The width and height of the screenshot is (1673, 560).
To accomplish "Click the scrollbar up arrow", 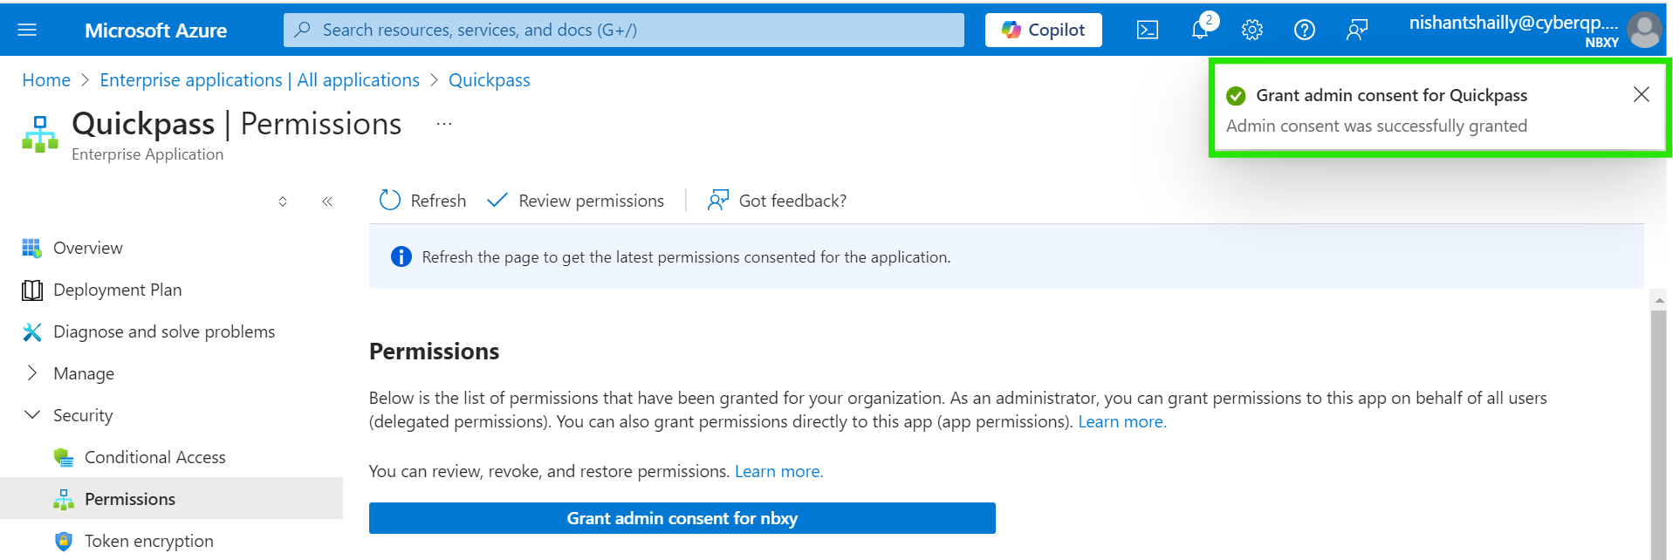I will coord(1659,300).
